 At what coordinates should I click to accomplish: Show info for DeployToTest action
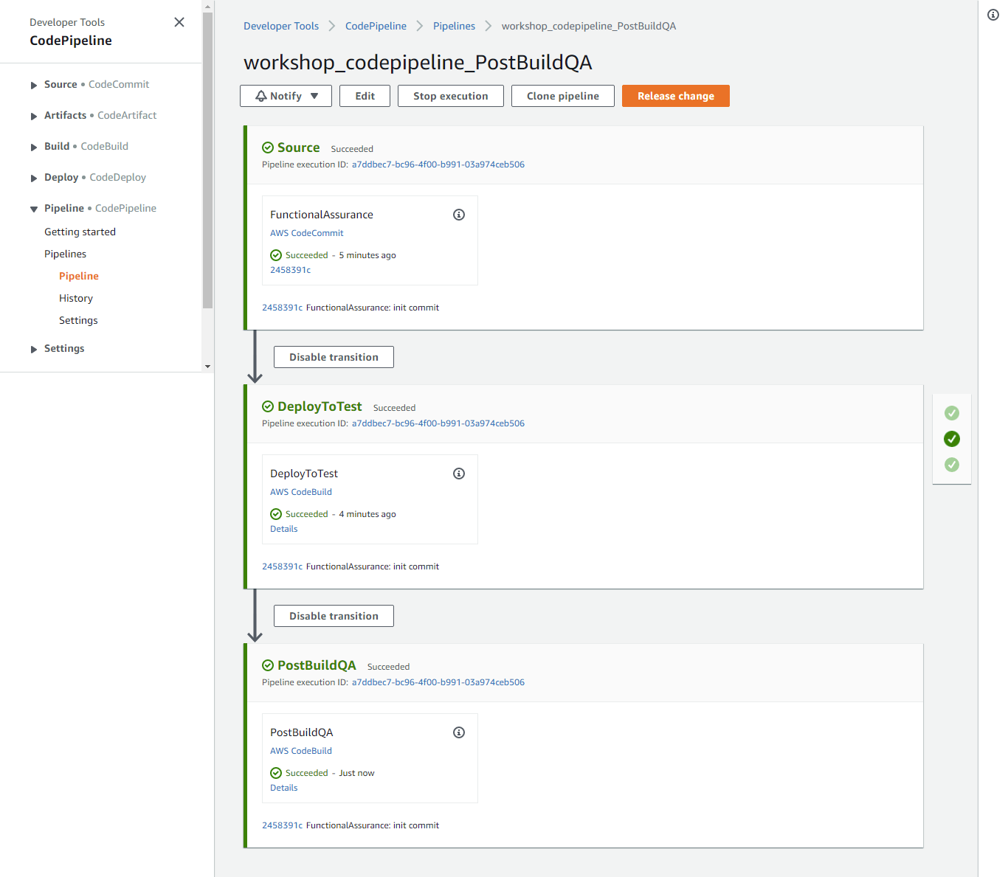tap(459, 474)
